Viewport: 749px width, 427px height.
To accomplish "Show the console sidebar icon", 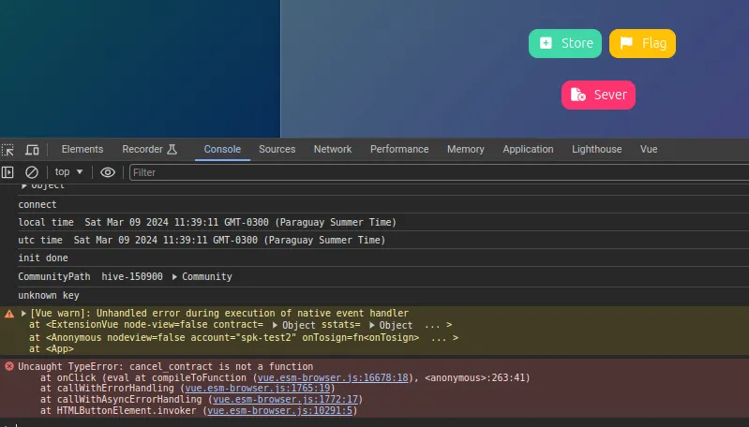I will (7, 172).
